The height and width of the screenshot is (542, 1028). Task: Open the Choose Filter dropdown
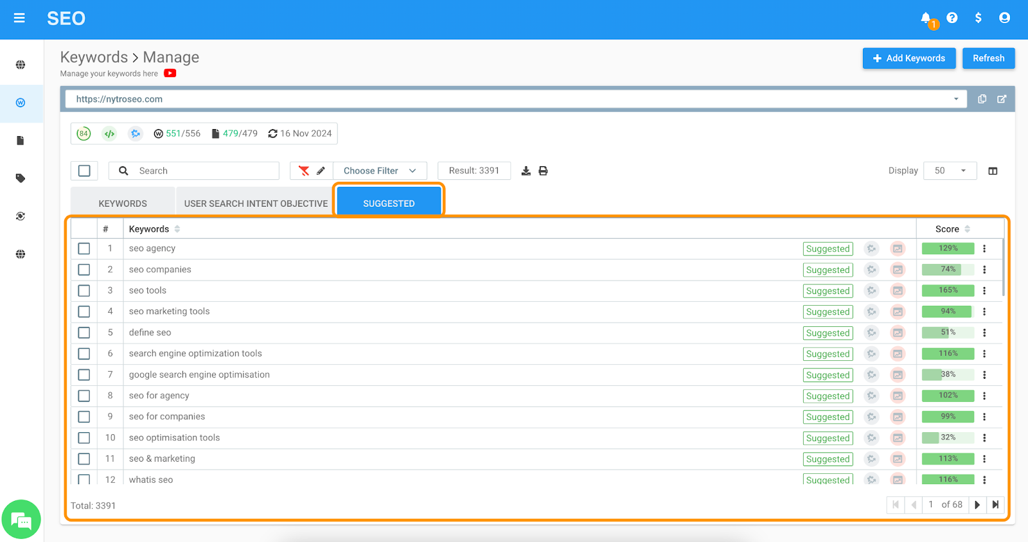tap(380, 171)
